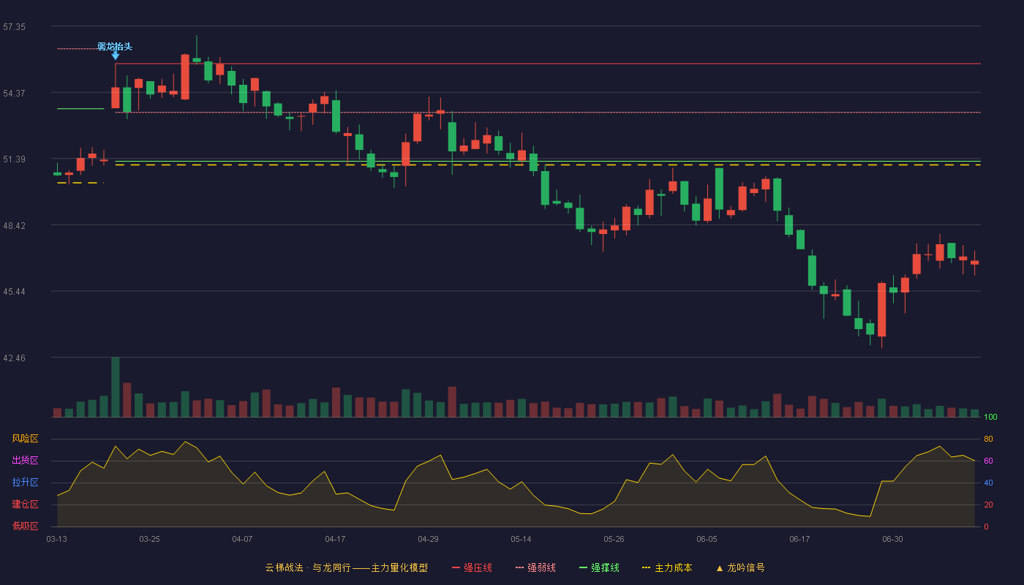Click the 强压线 red line swatch
Image resolution: width=1024 pixels, height=585 pixels.
coord(456,567)
